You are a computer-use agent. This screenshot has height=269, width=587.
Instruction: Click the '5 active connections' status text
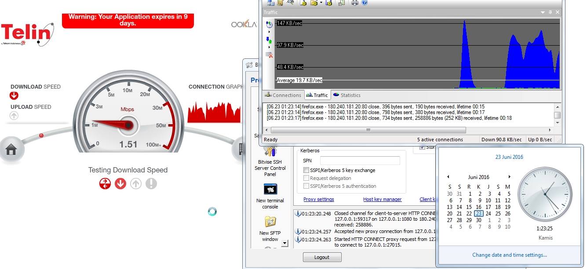[x=440, y=140]
